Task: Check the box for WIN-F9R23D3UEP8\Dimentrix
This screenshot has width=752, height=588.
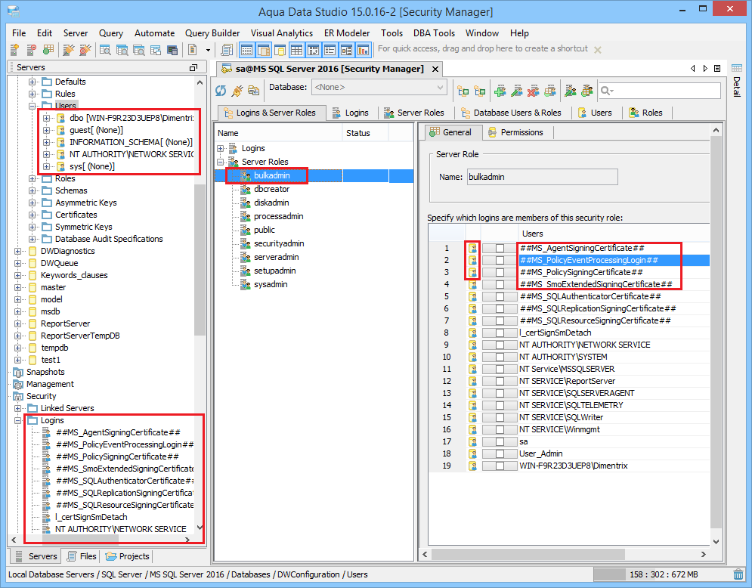Action: 500,466
